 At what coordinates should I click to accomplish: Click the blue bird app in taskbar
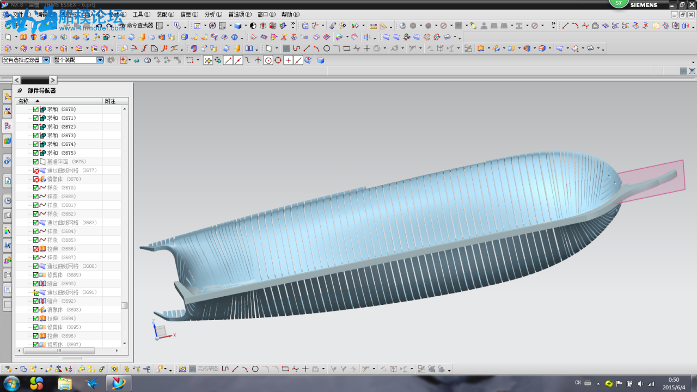pyautogui.click(x=92, y=383)
